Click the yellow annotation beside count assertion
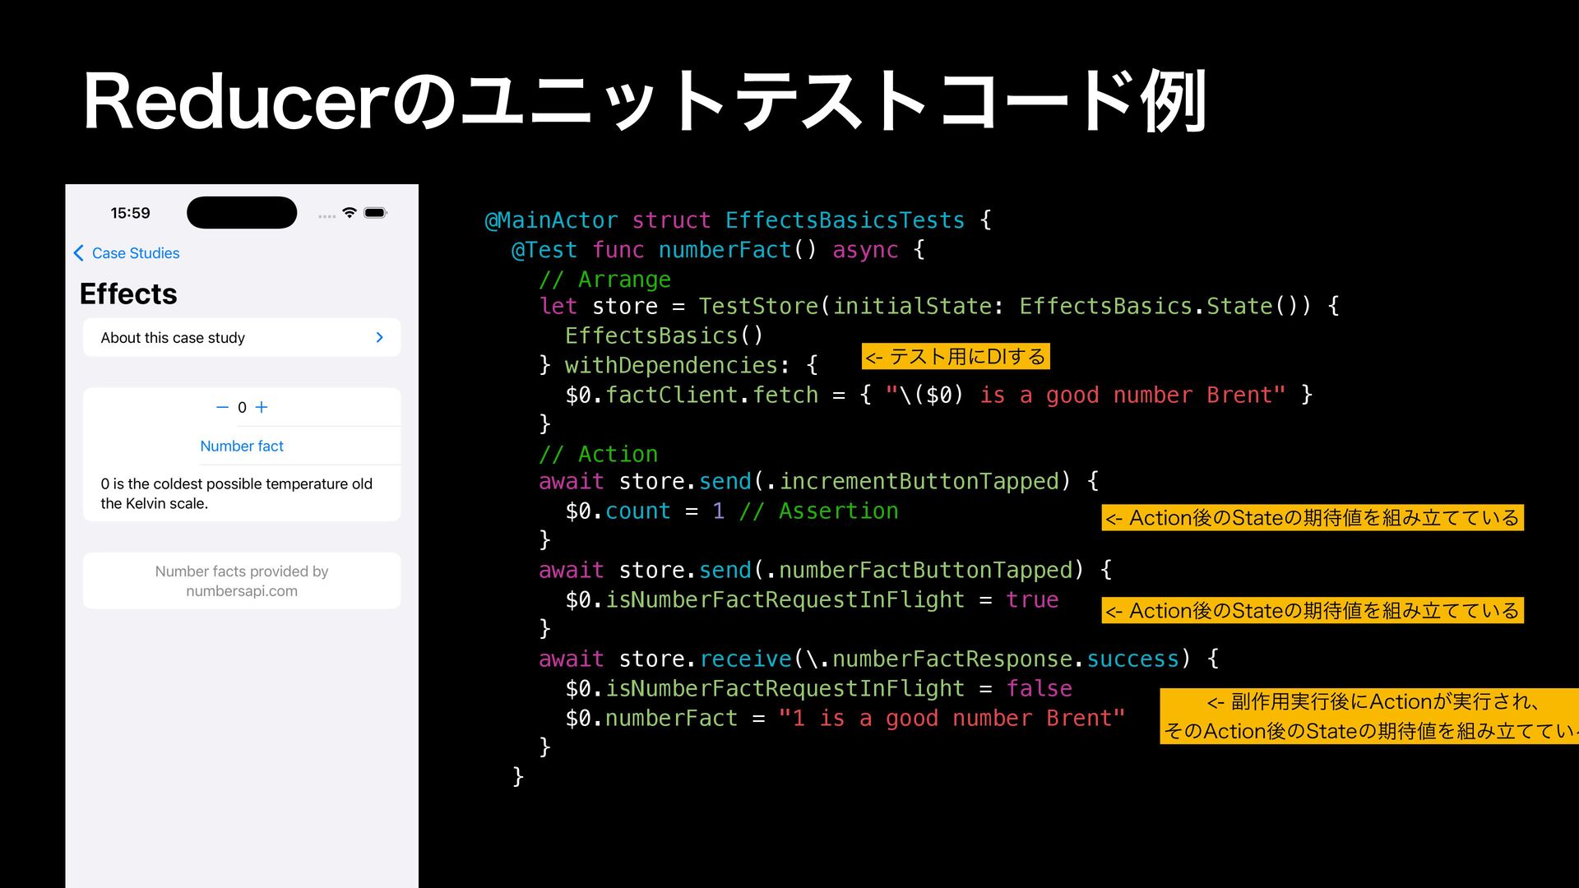 click(x=1313, y=518)
